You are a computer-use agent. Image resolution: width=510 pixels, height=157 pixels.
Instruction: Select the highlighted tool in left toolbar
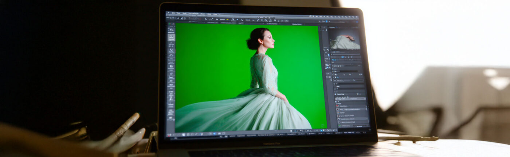click(x=171, y=37)
